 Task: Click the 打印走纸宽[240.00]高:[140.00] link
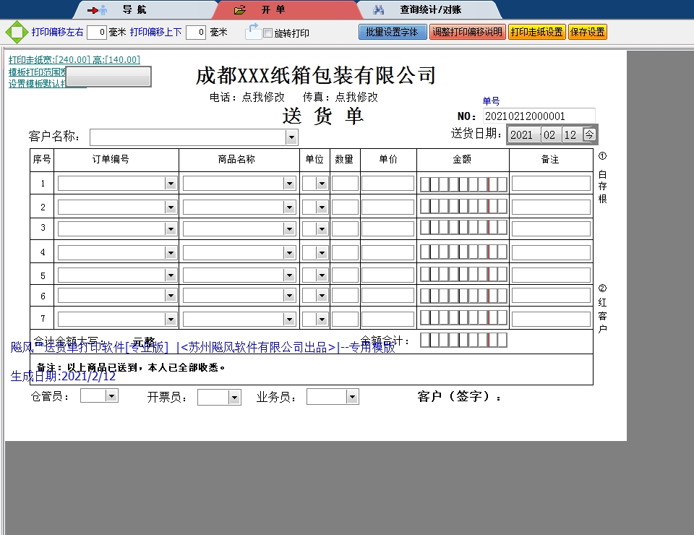(74, 60)
